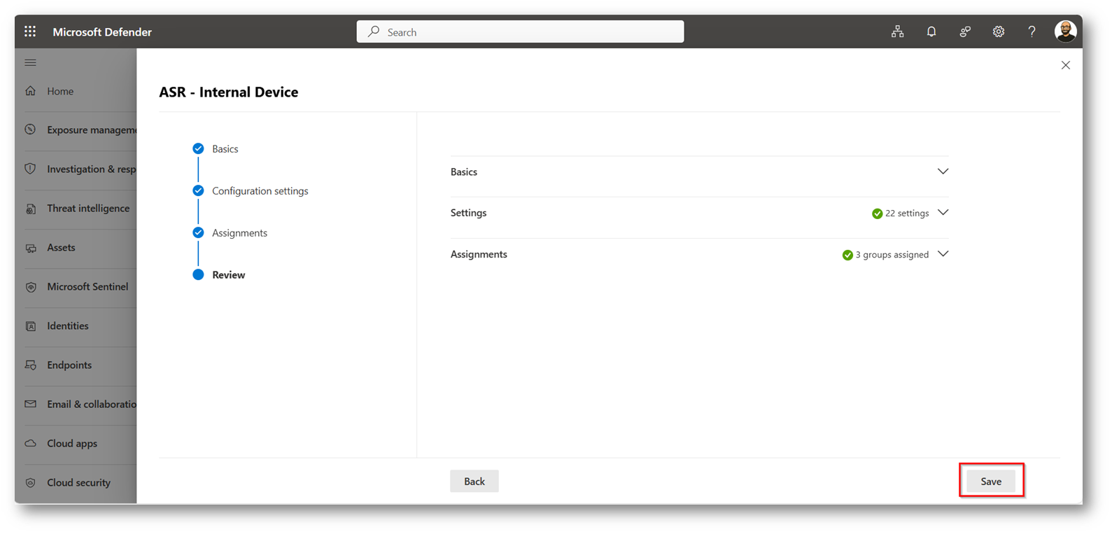Click the Save button
The height and width of the screenshot is (534, 1112).
[991, 482]
